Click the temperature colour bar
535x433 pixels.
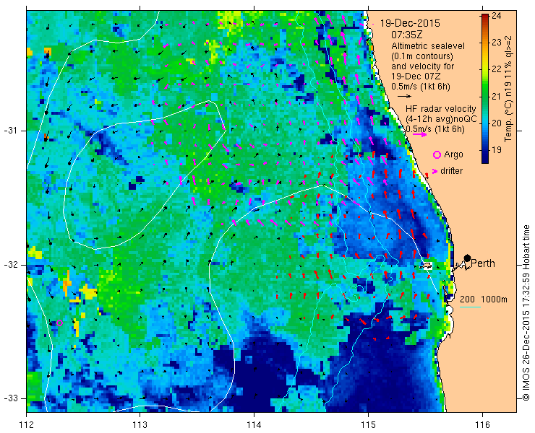tap(485, 89)
